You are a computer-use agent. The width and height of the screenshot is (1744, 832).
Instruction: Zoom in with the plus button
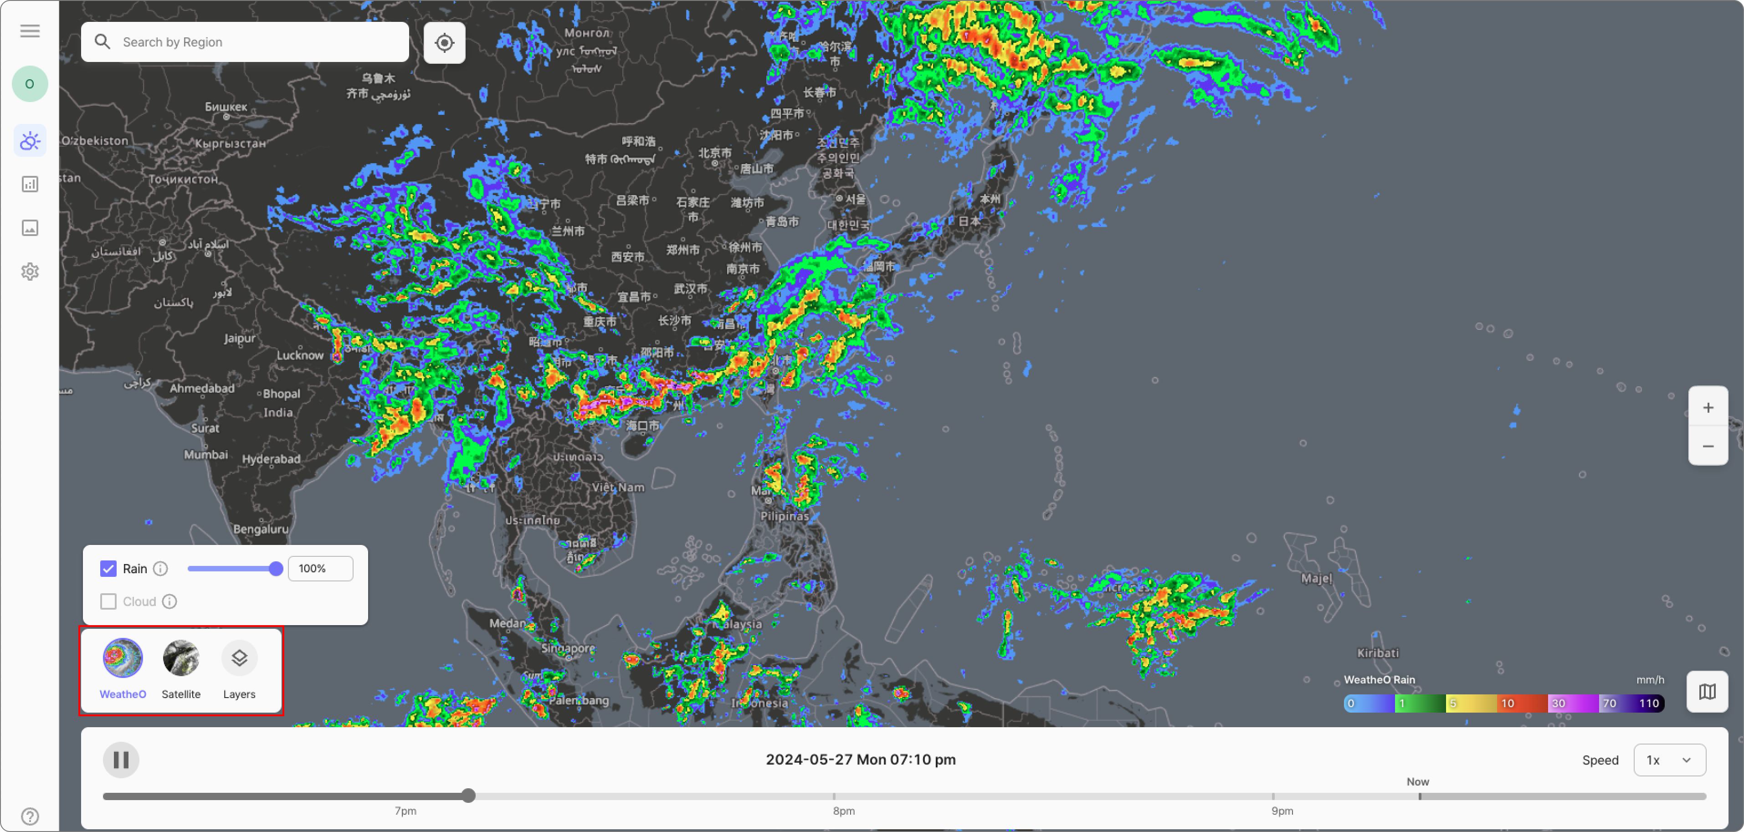coord(1708,407)
